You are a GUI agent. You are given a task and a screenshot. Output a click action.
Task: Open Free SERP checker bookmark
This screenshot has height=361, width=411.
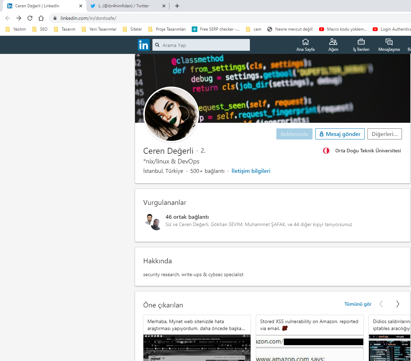tap(216, 29)
